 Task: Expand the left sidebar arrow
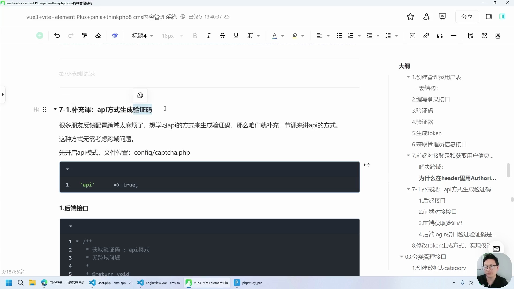3,94
